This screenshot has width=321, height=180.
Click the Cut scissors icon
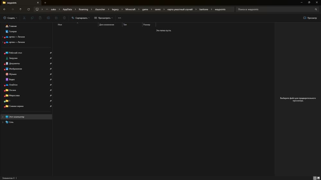(x=24, y=18)
